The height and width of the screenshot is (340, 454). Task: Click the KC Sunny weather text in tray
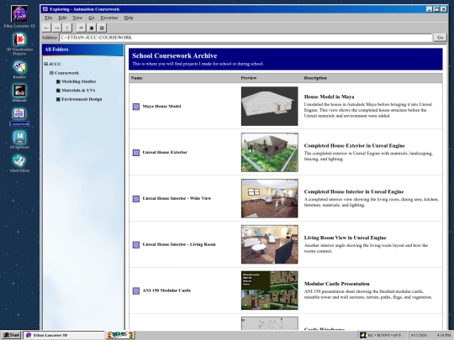(384, 335)
